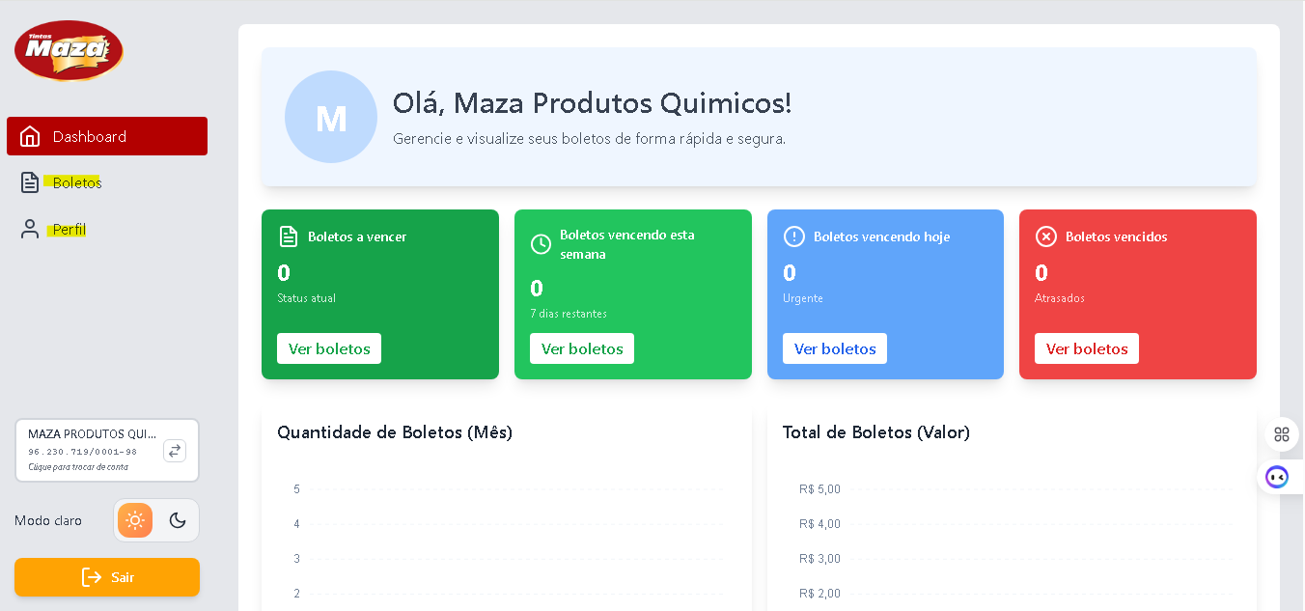Screen dimensions: 1305x611
Task: Switch to dark mode with moon button
Action: pyautogui.click(x=178, y=520)
